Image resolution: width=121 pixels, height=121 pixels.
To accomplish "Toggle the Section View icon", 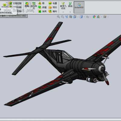I will 70,17.
